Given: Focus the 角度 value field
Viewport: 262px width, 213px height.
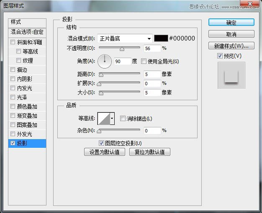Looking at the screenshot, I should (x=123, y=61).
